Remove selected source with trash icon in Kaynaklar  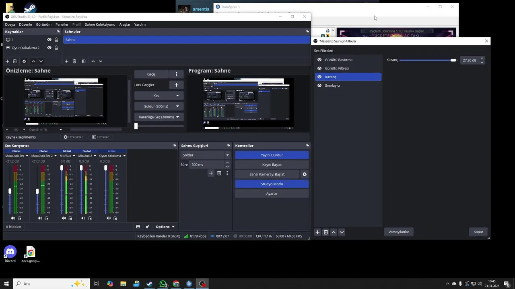tap(15, 61)
